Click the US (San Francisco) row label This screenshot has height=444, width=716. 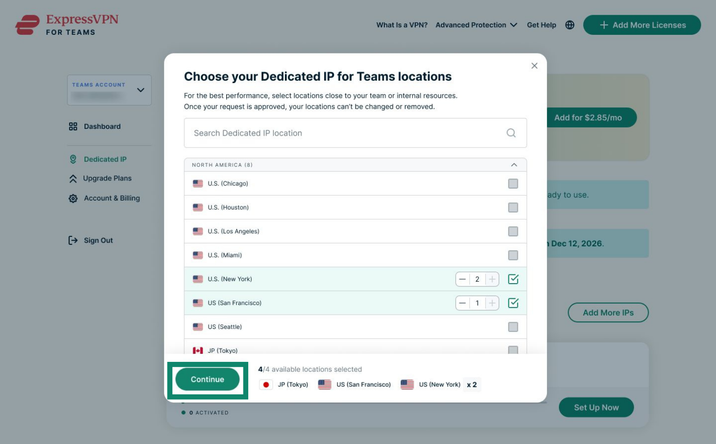234,303
